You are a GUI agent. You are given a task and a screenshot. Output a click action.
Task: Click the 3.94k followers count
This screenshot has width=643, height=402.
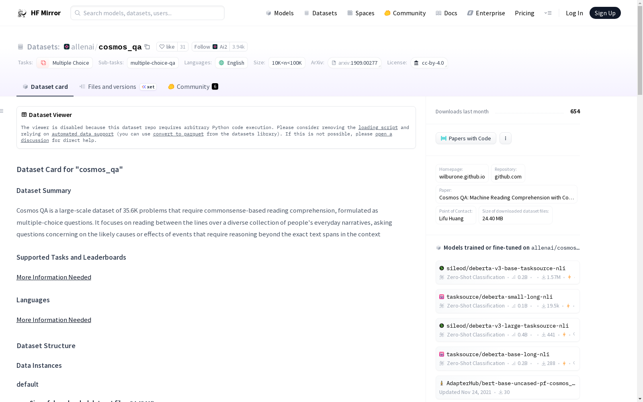click(238, 47)
